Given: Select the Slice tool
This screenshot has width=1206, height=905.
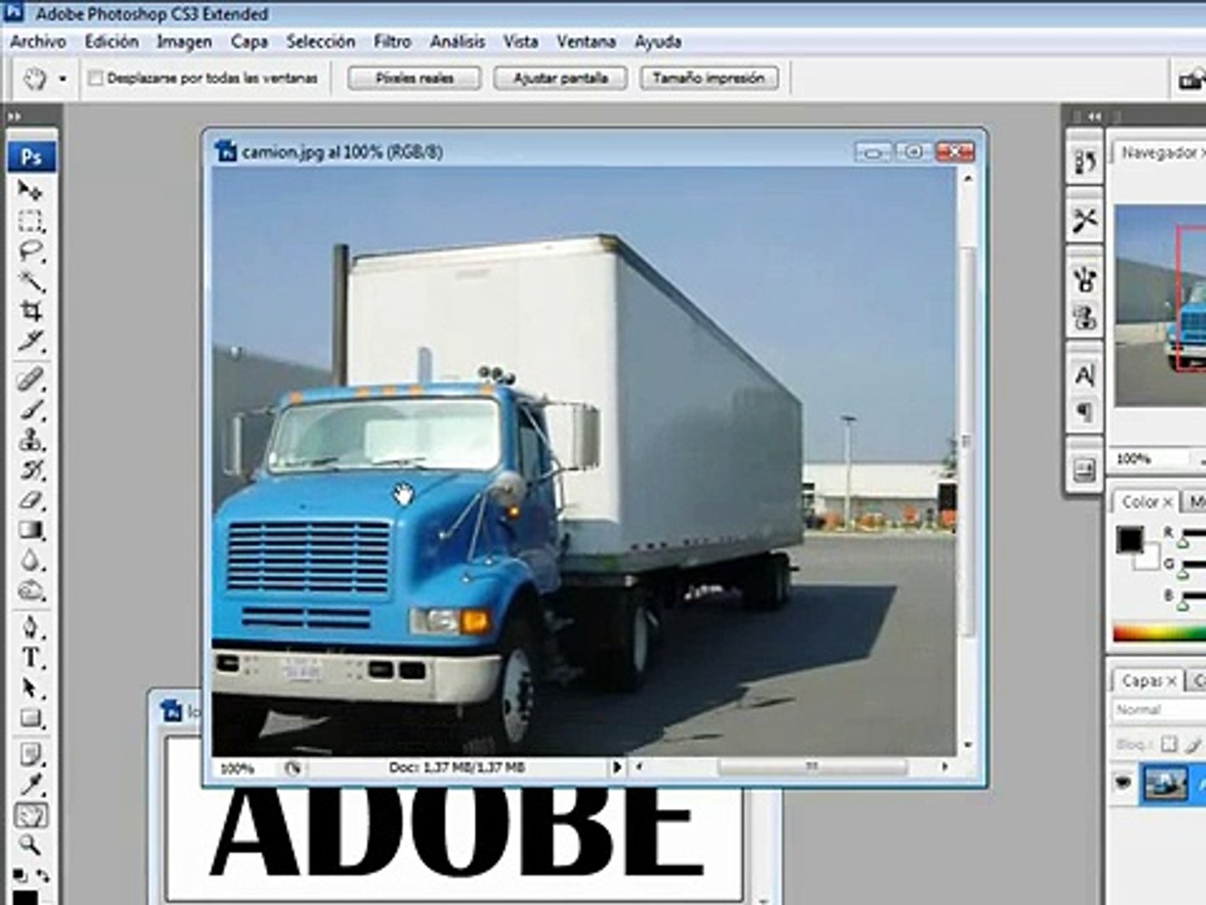Looking at the screenshot, I should coord(30,341).
